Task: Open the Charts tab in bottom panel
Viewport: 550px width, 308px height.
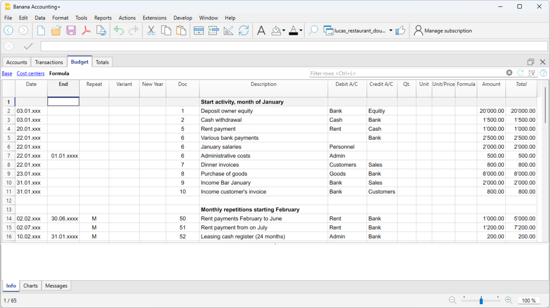Action: pyautogui.click(x=31, y=286)
